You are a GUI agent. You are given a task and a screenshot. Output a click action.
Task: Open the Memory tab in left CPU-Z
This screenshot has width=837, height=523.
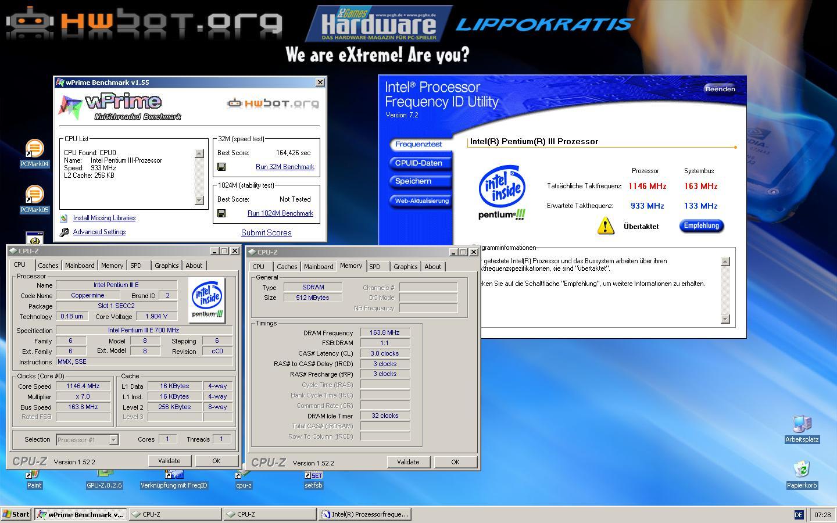[x=112, y=266]
